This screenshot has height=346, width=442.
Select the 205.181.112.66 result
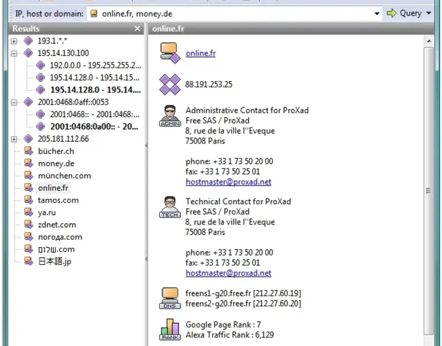(x=63, y=139)
